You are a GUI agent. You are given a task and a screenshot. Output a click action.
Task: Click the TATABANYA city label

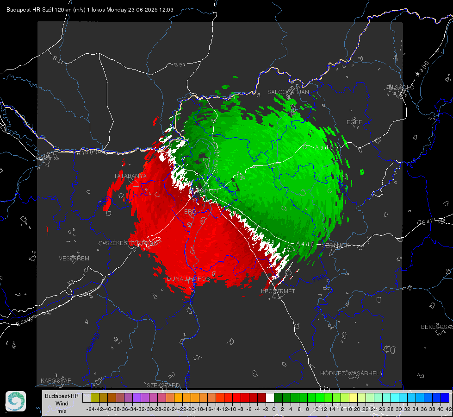point(130,176)
